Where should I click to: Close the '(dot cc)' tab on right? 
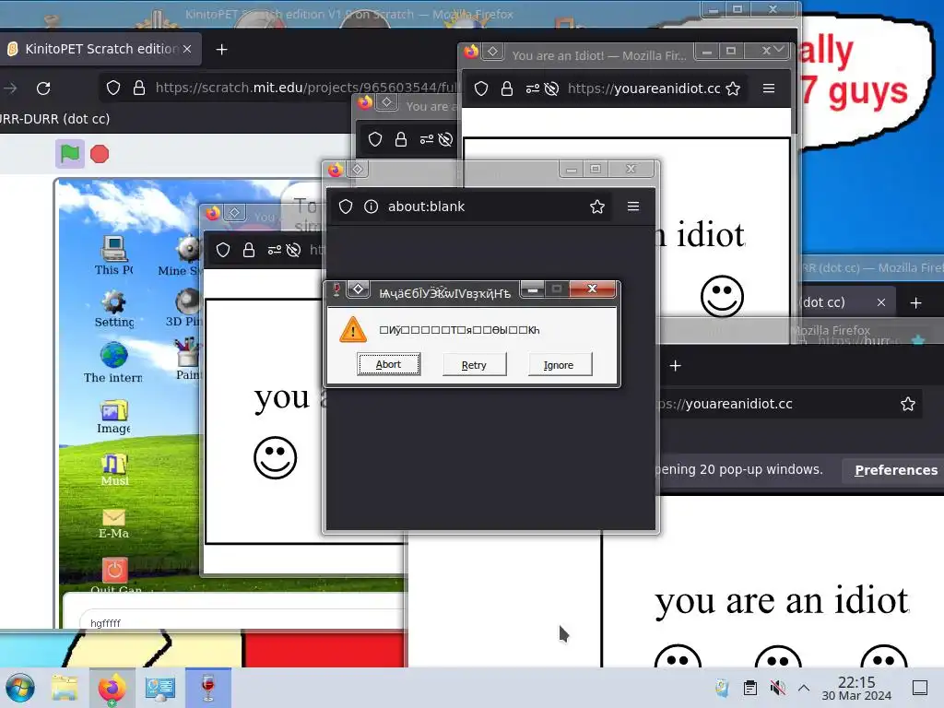tap(880, 302)
